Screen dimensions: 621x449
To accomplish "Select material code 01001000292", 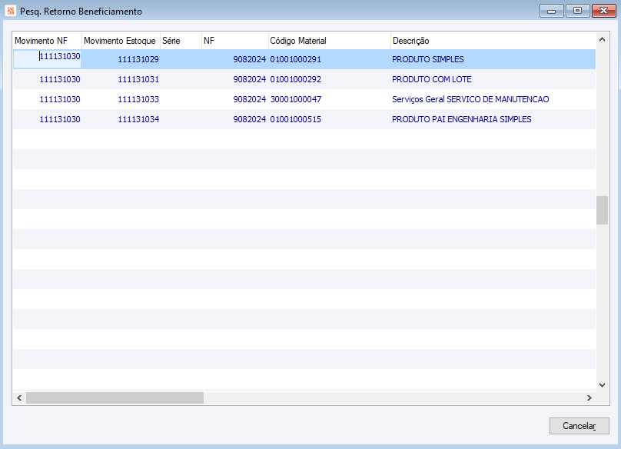I will tap(295, 79).
